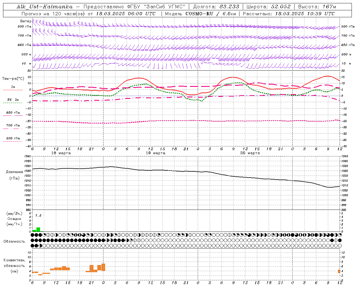Click the tallest orange convective cloud bar
Screen dimensions: 356x285
click(x=103, y=267)
